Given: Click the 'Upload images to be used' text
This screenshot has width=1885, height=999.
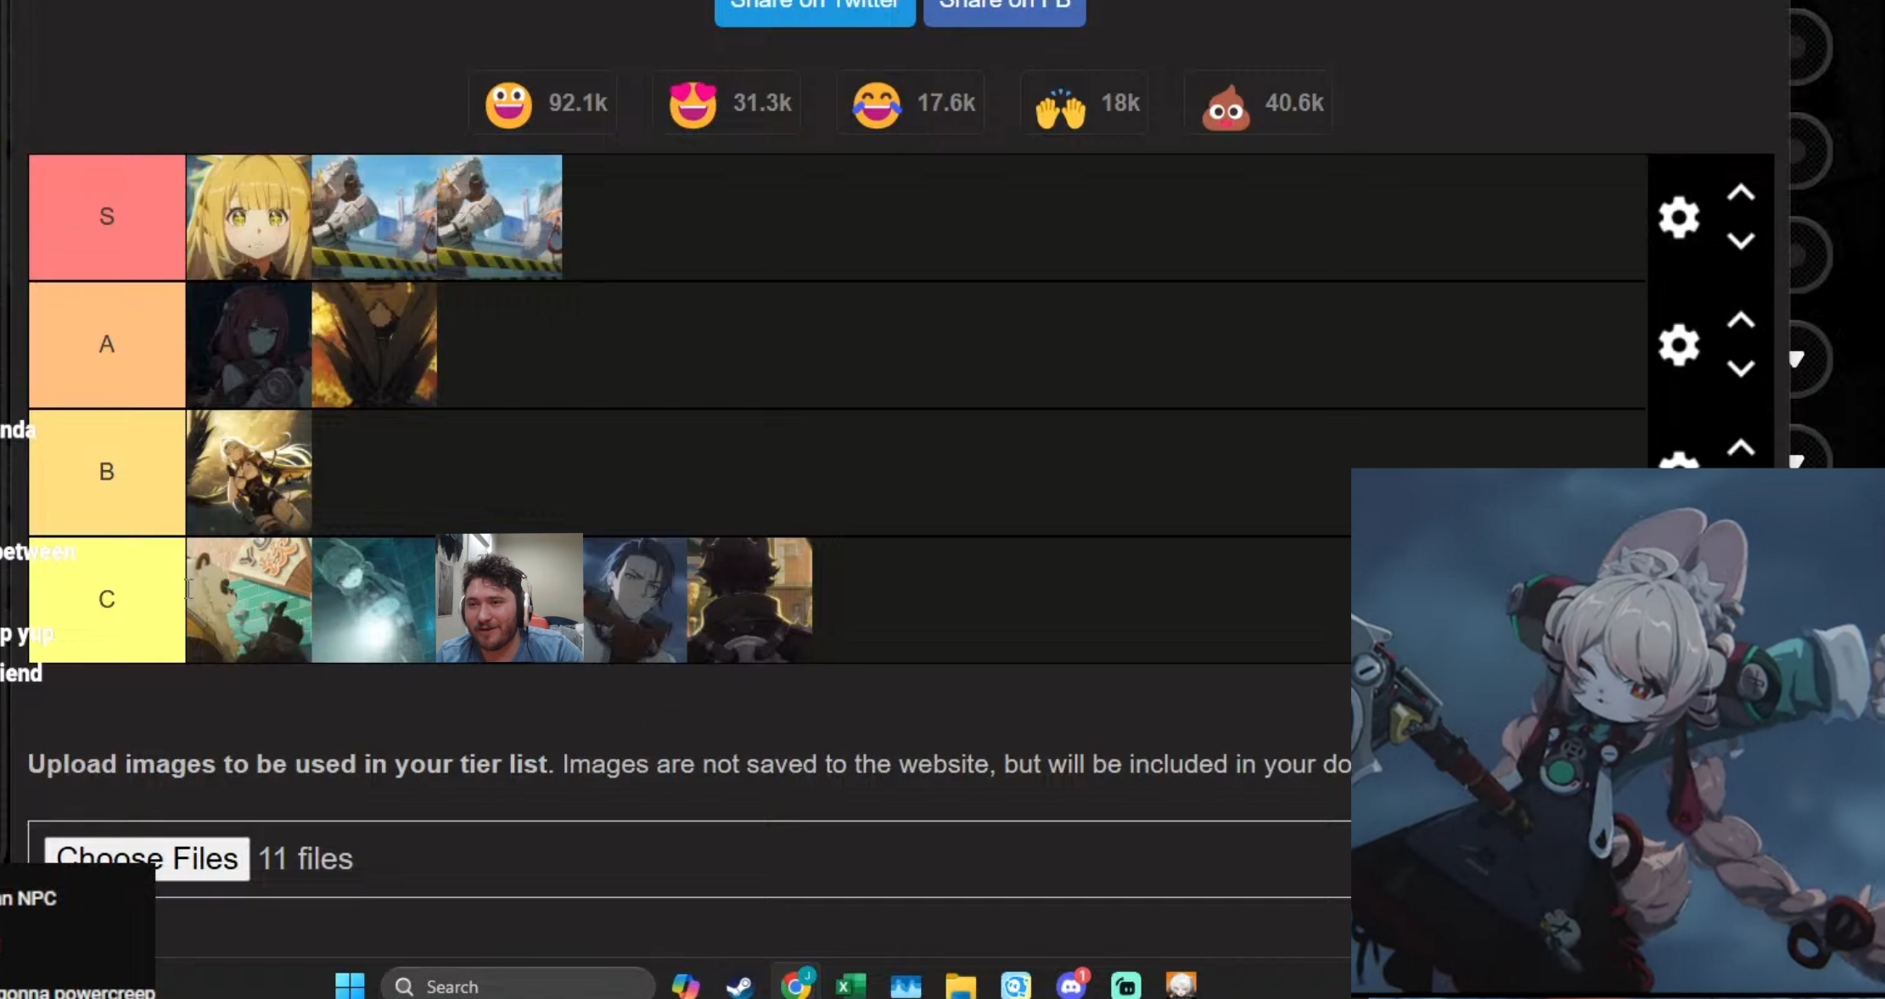Looking at the screenshot, I should coord(287,764).
